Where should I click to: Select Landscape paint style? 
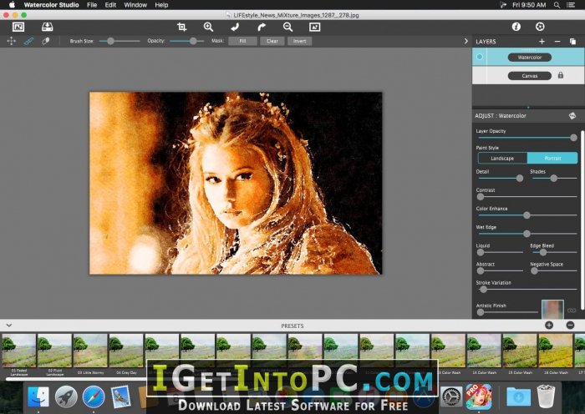point(502,159)
